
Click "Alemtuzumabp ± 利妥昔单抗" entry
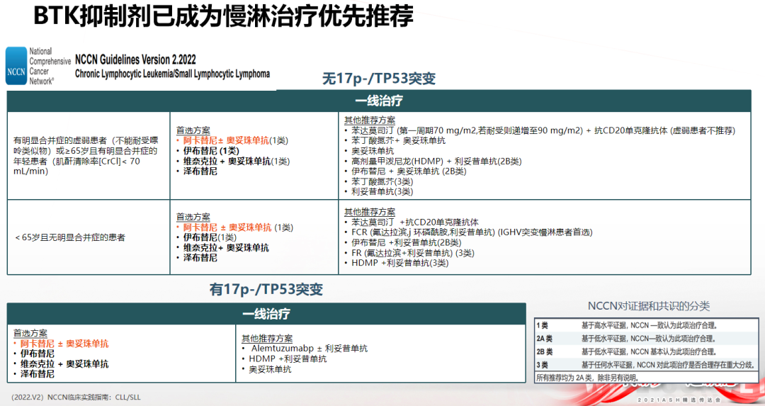(x=310, y=349)
